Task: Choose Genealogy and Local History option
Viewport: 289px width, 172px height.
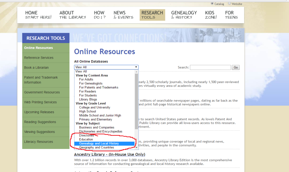Action: [x=99, y=143]
